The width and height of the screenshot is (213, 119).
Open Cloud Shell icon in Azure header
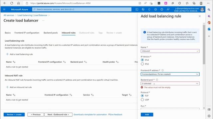(x=137, y=9)
